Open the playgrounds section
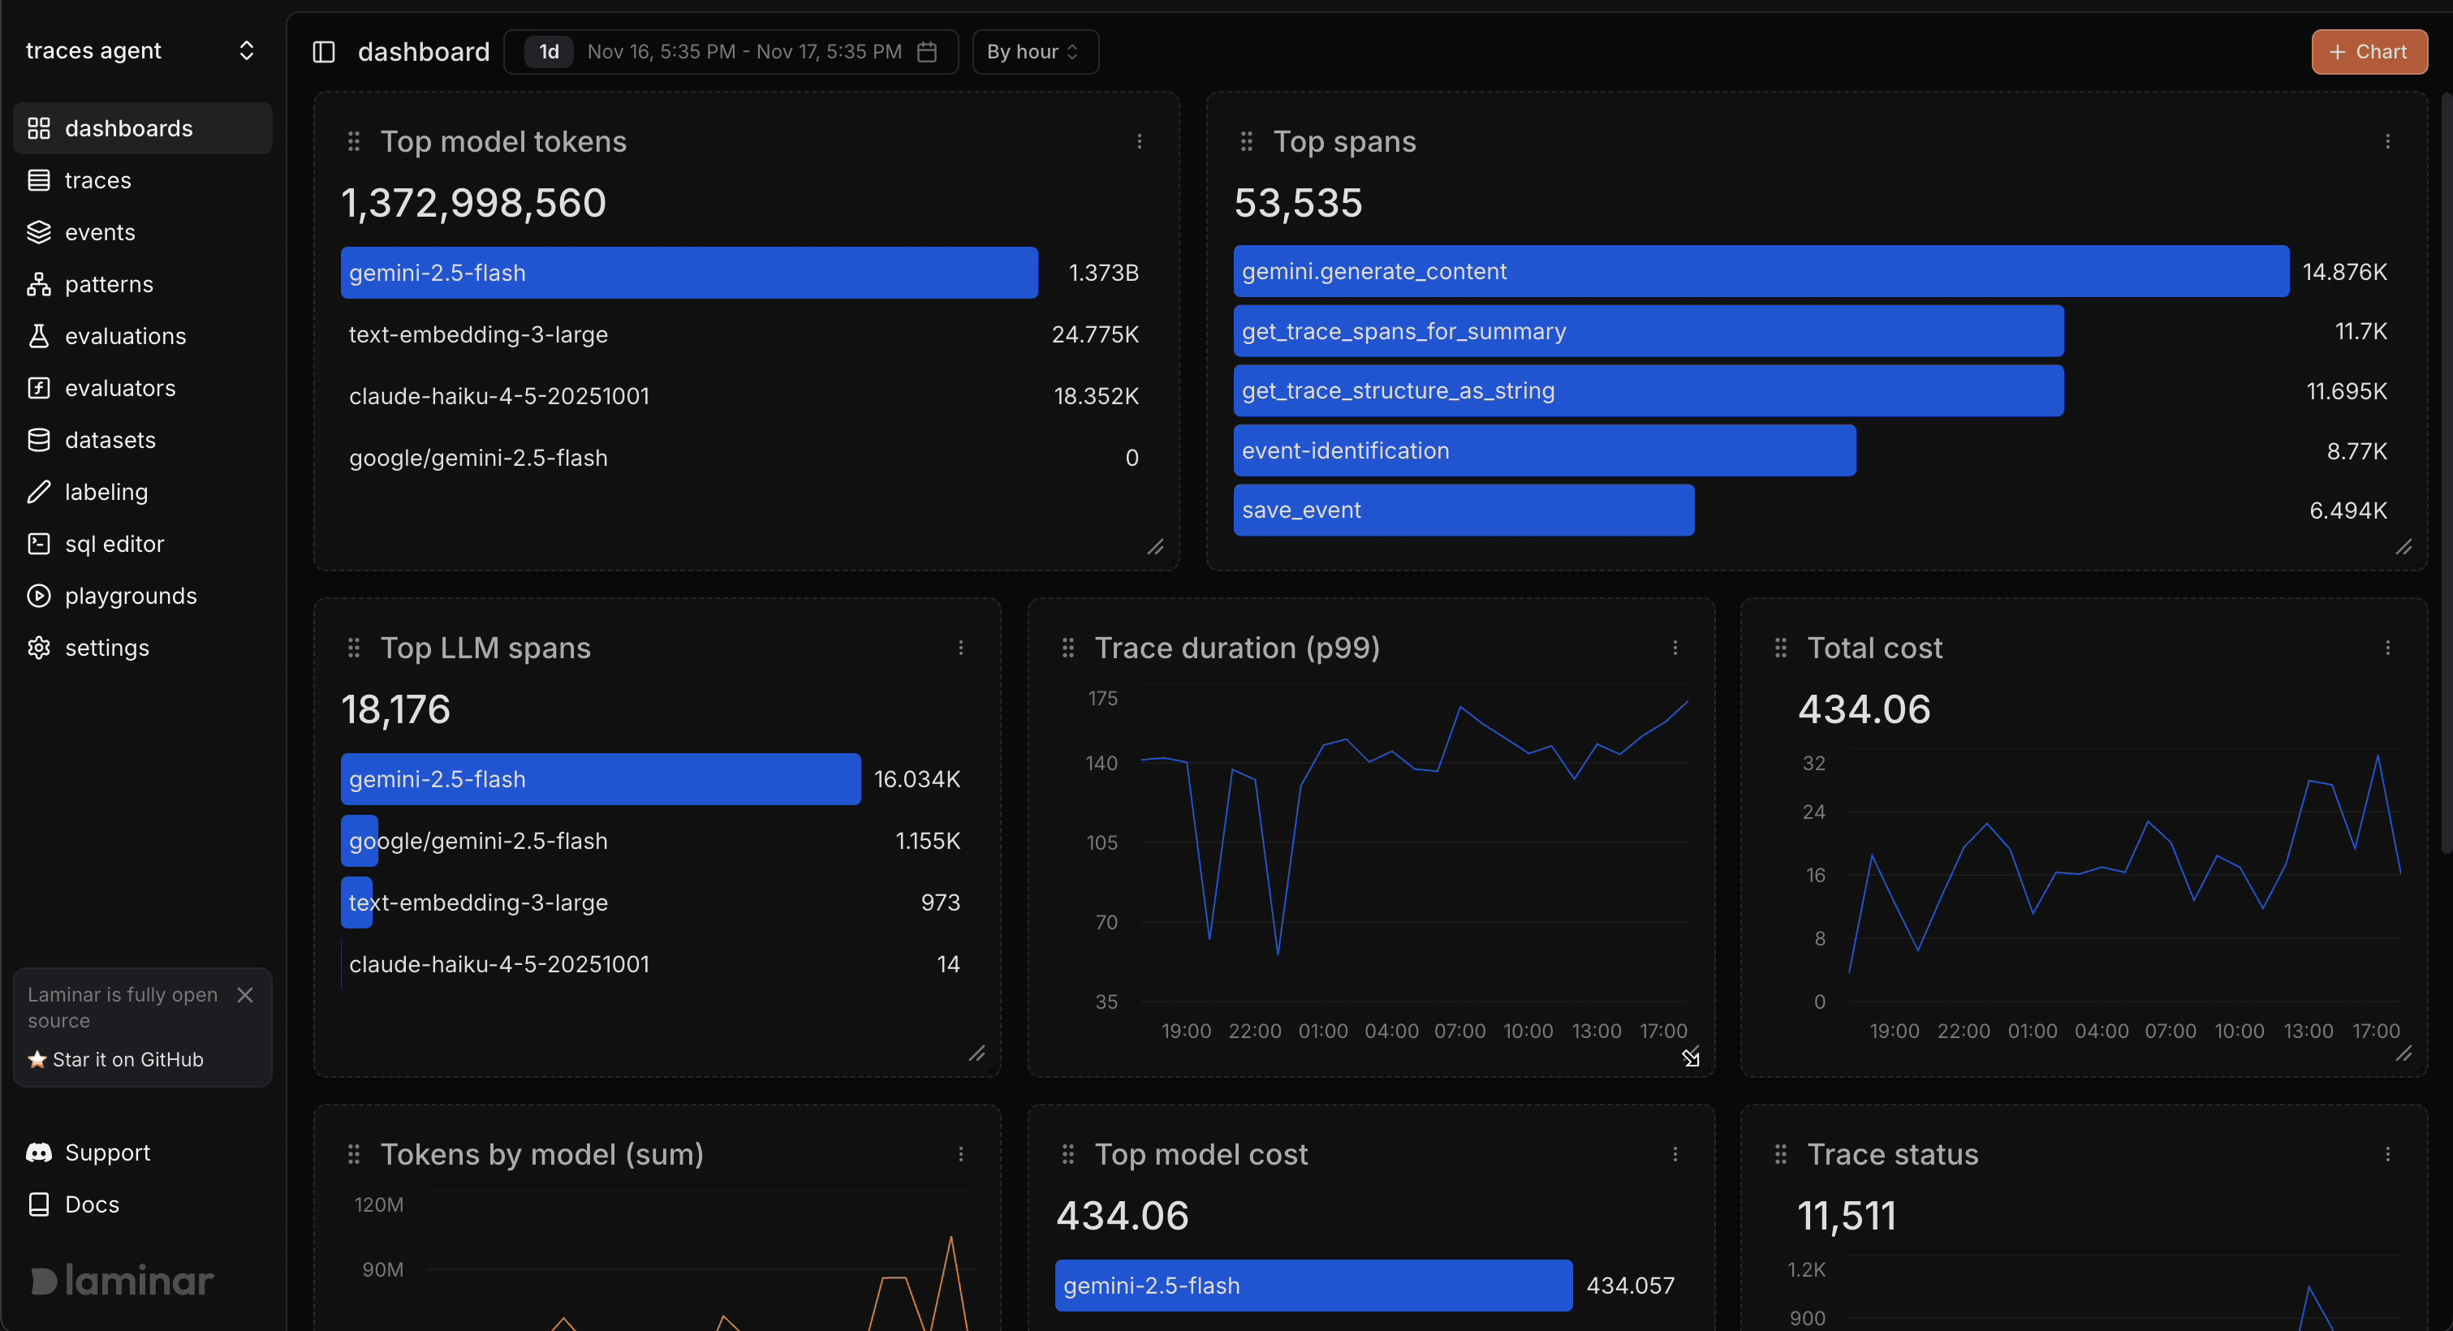 pos(131,595)
